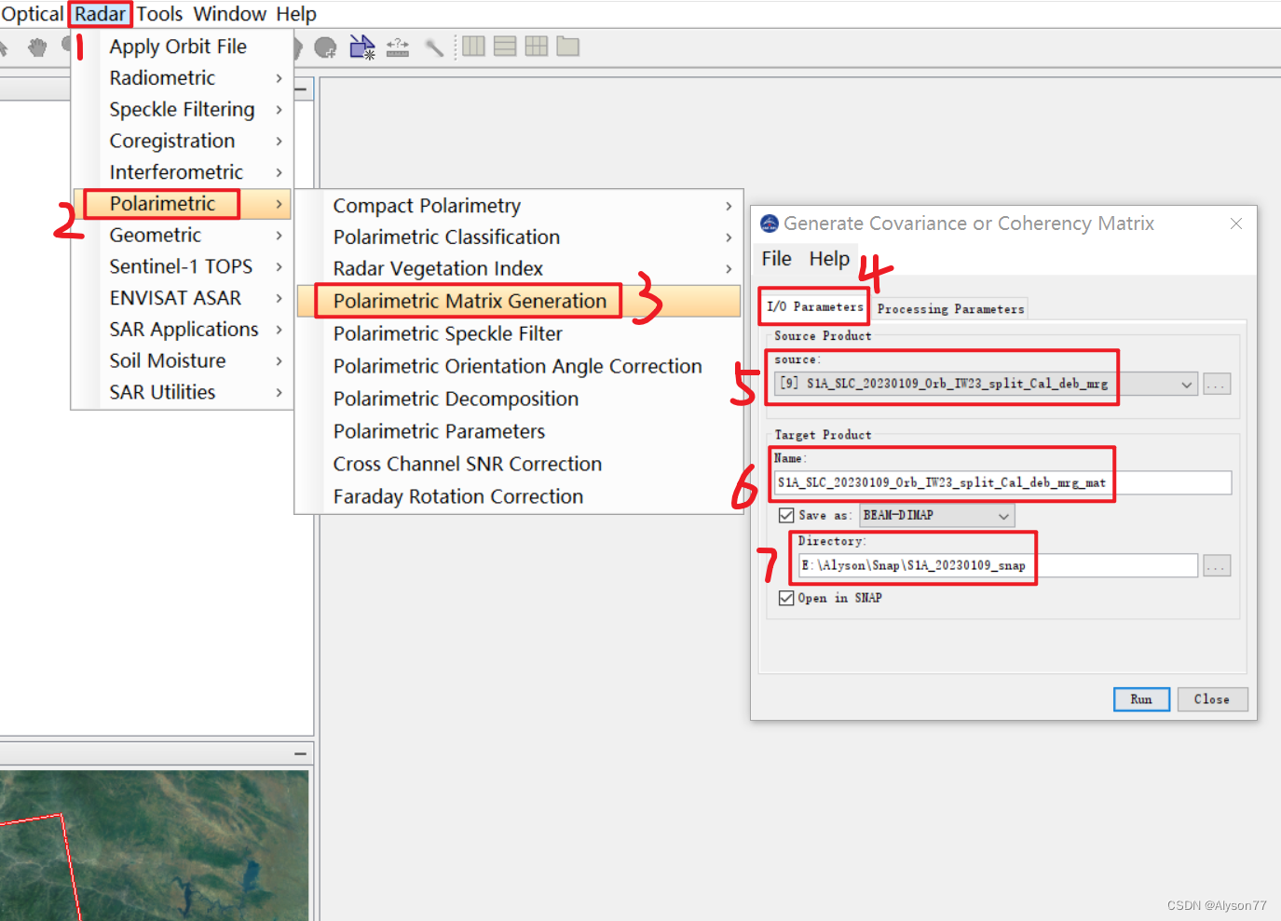This screenshot has width=1281, height=921.
Task: Expand SAR Applications submenu
Action: (x=182, y=330)
